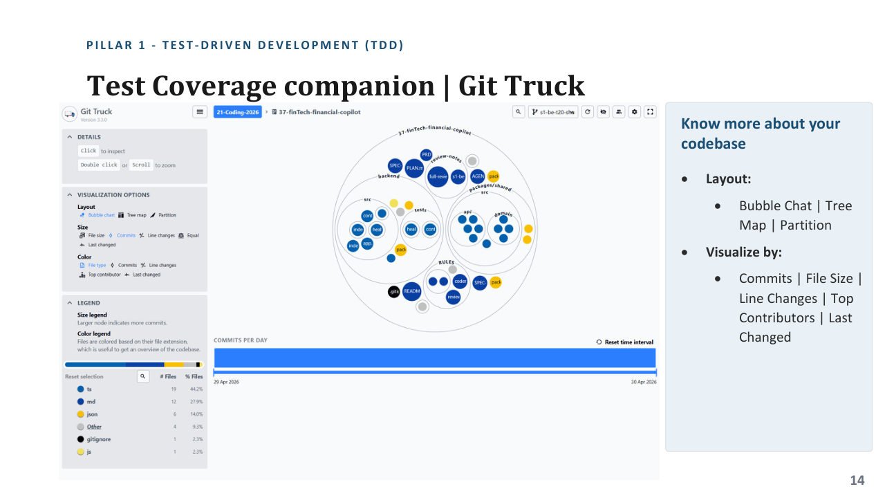Switch layout to Partition

click(163, 215)
